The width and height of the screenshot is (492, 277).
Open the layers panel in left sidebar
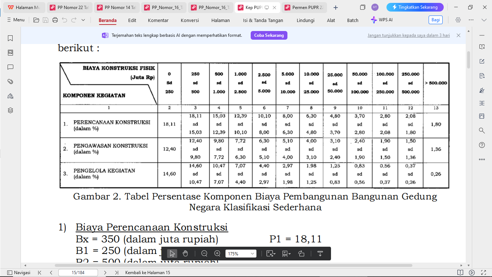[10, 110]
